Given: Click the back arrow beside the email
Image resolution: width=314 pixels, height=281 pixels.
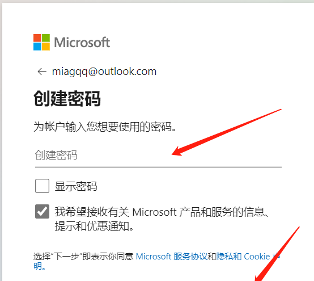Looking at the screenshot, I should [42, 72].
